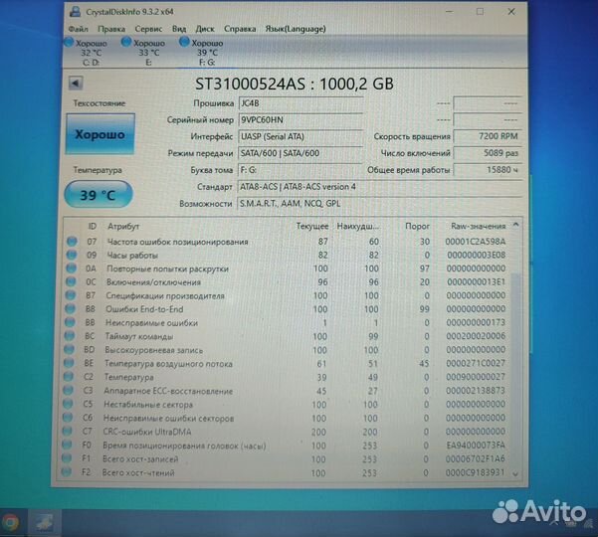Click the status icon of attribute 07

(x=72, y=242)
